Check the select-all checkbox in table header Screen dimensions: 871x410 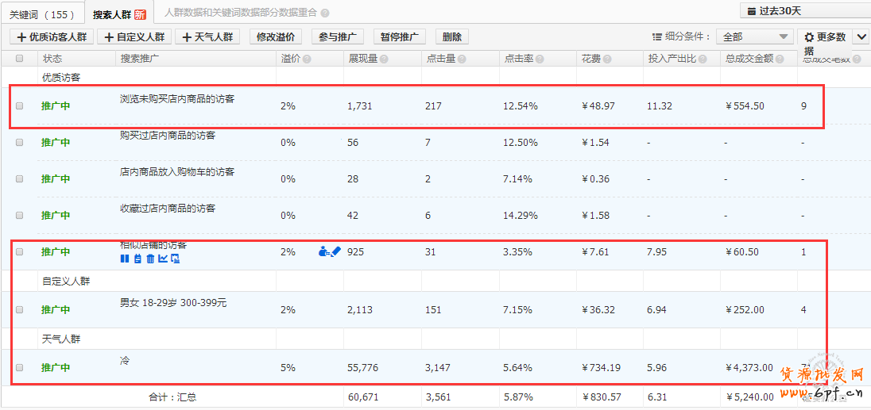pyautogui.click(x=20, y=59)
